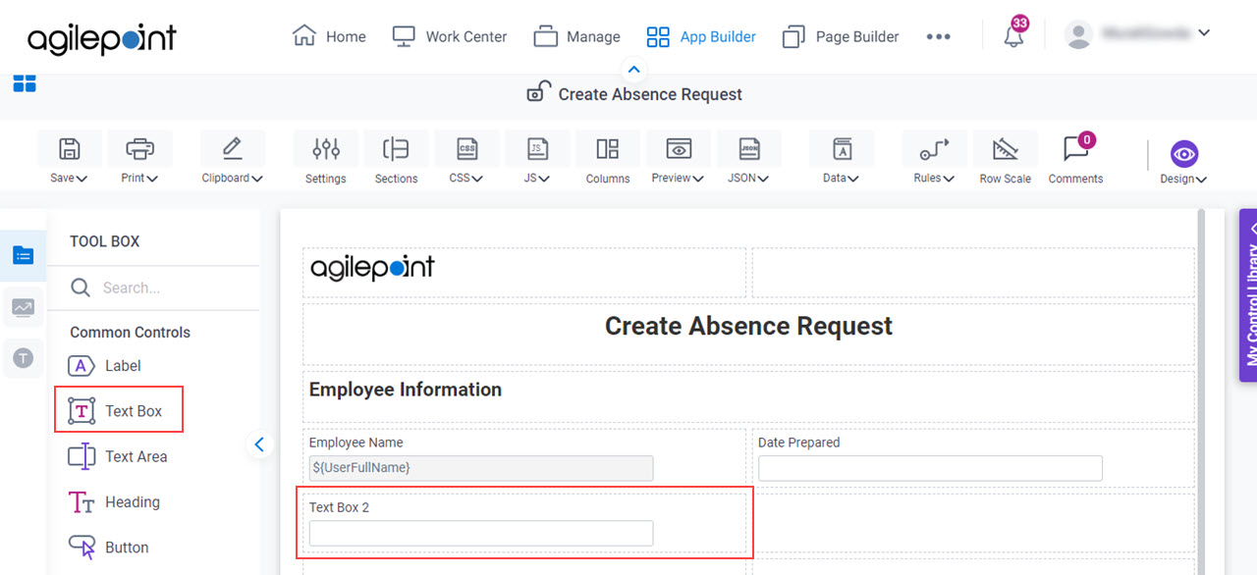Open the Columns tool
The width and height of the screenshot is (1257, 575).
point(608,159)
